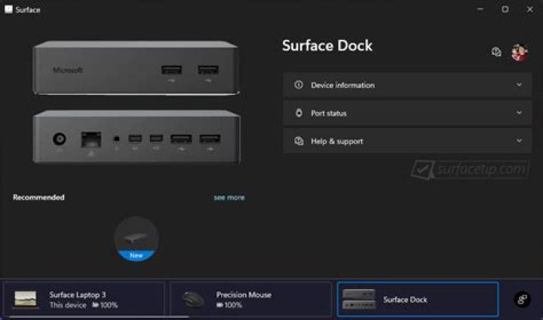Click the Surface Dock front view image
The width and height of the screenshot is (543, 320).
point(136,69)
